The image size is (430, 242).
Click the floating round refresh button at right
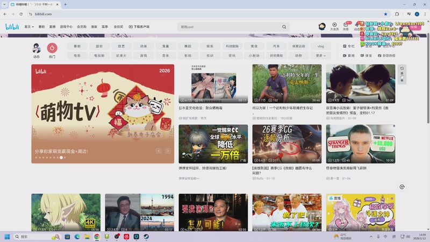pyautogui.click(x=402, y=187)
